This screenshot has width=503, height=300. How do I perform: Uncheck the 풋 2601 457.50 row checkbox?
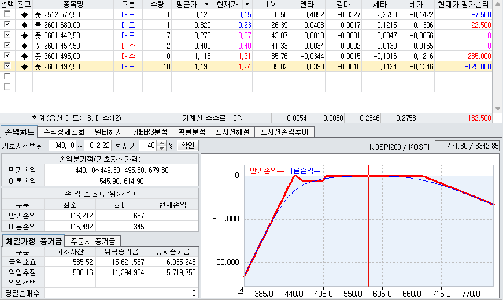[7, 45]
